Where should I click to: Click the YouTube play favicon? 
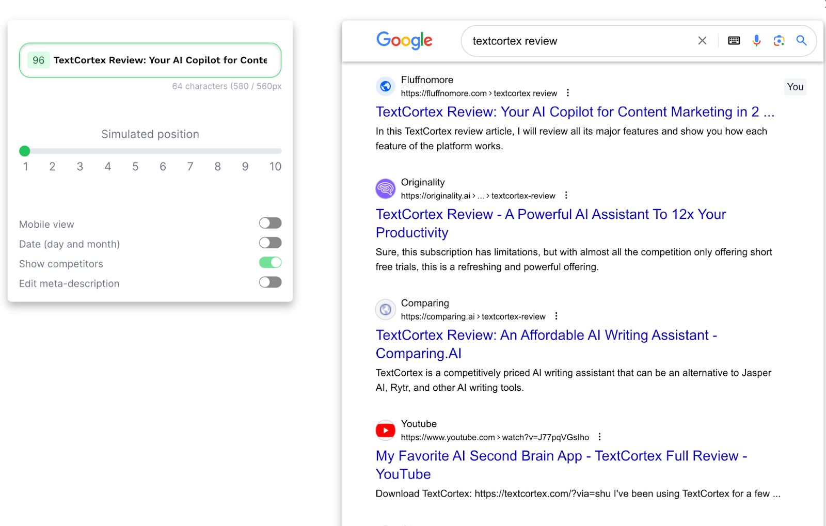385,430
